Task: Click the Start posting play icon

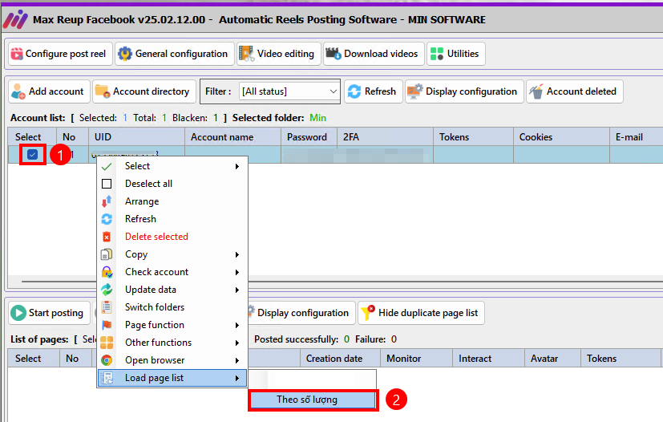Action: (x=18, y=313)
